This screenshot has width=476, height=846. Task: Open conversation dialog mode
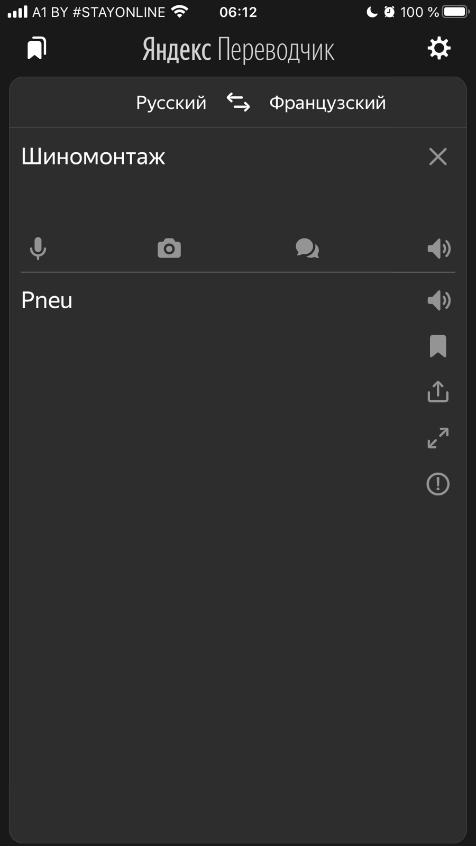pos(307,249)
